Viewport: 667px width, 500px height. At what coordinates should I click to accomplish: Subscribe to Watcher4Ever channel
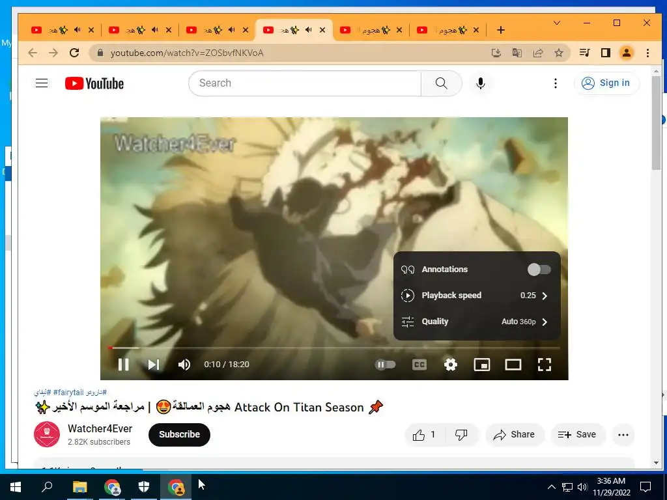coord(179,434)
